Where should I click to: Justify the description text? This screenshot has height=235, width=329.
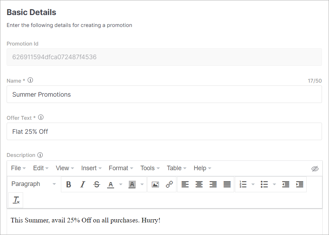pyautogui.click(x=227, y=184)
